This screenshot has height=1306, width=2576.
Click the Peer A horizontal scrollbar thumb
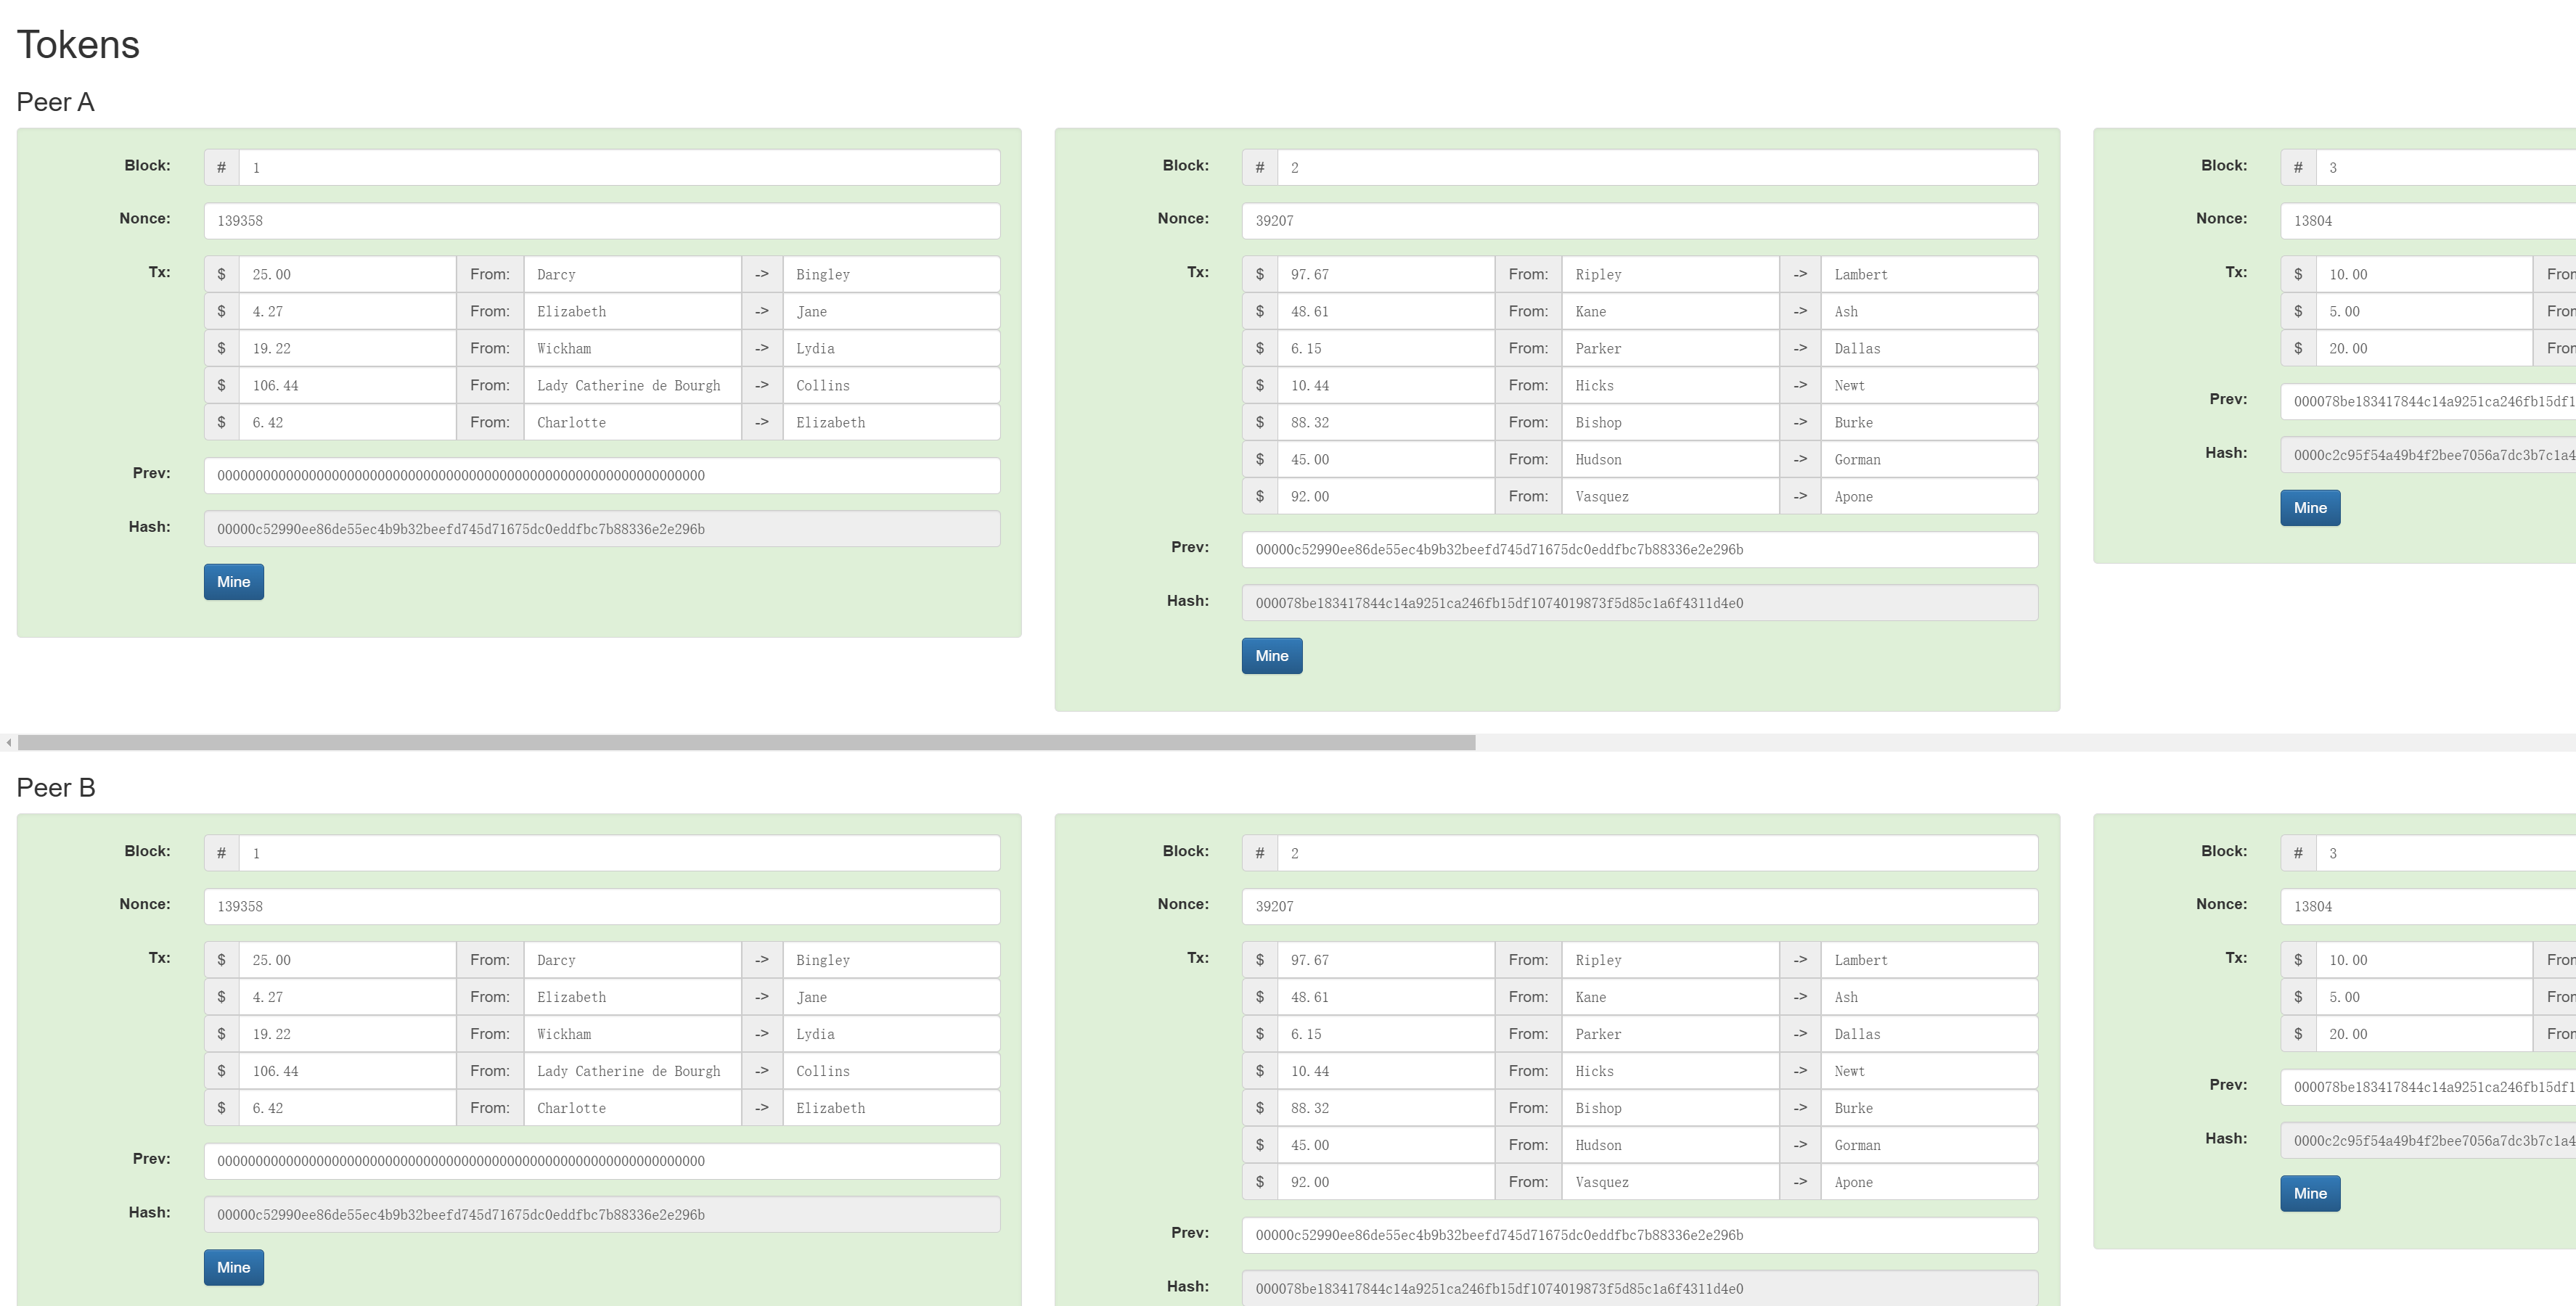746,742
